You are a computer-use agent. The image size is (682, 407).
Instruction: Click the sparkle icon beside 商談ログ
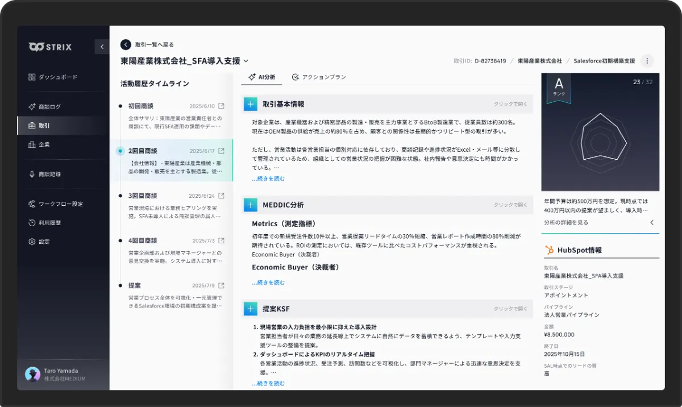(x=32, y=106)
